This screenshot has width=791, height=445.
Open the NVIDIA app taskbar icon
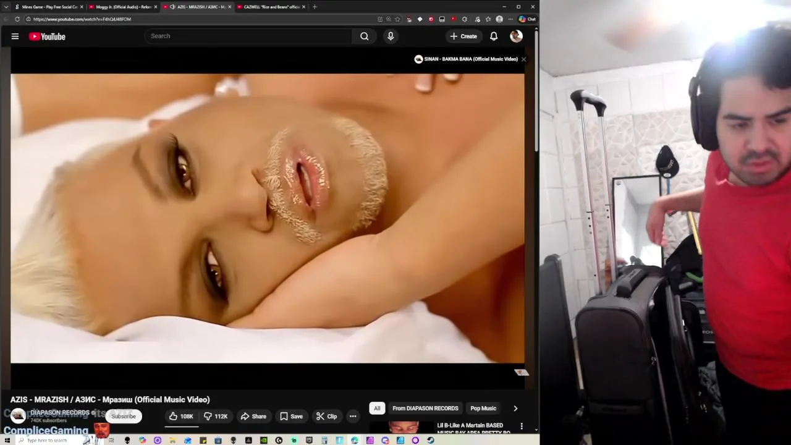coord(264,441)
